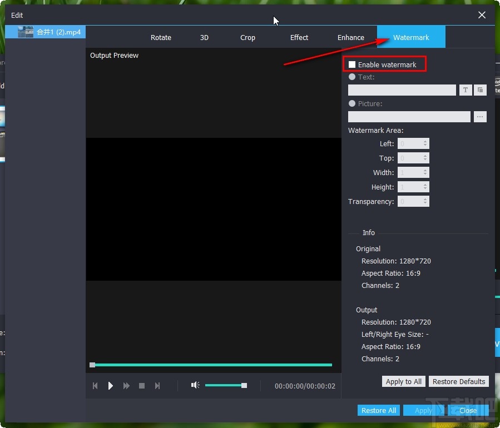This screenshot has height=428, width=500.
Task: Select the Watermark tab
Action: coord(411,37)
